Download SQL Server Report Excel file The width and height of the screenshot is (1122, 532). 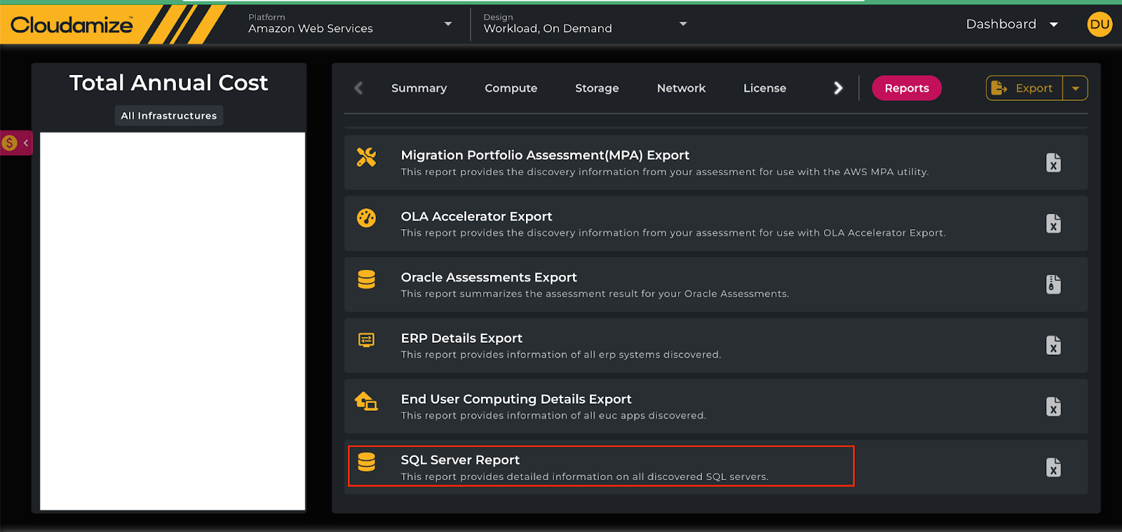[x=1053, y=468]
